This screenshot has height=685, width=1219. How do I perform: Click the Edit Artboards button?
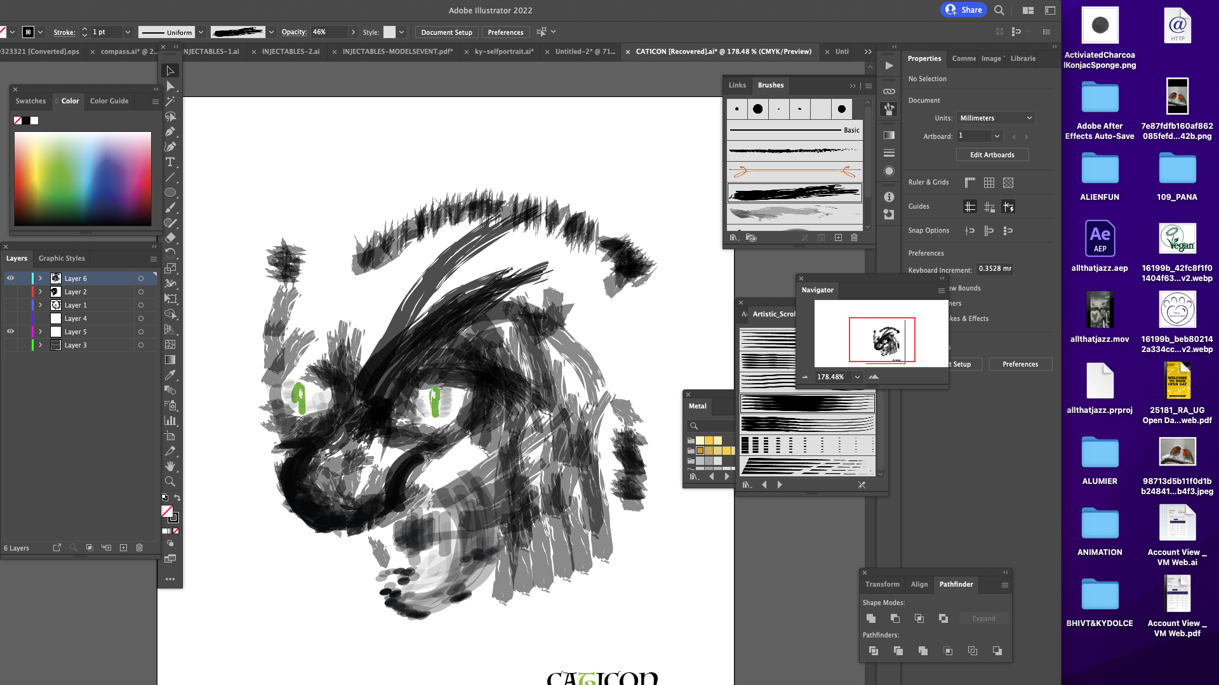click(992, 155)
